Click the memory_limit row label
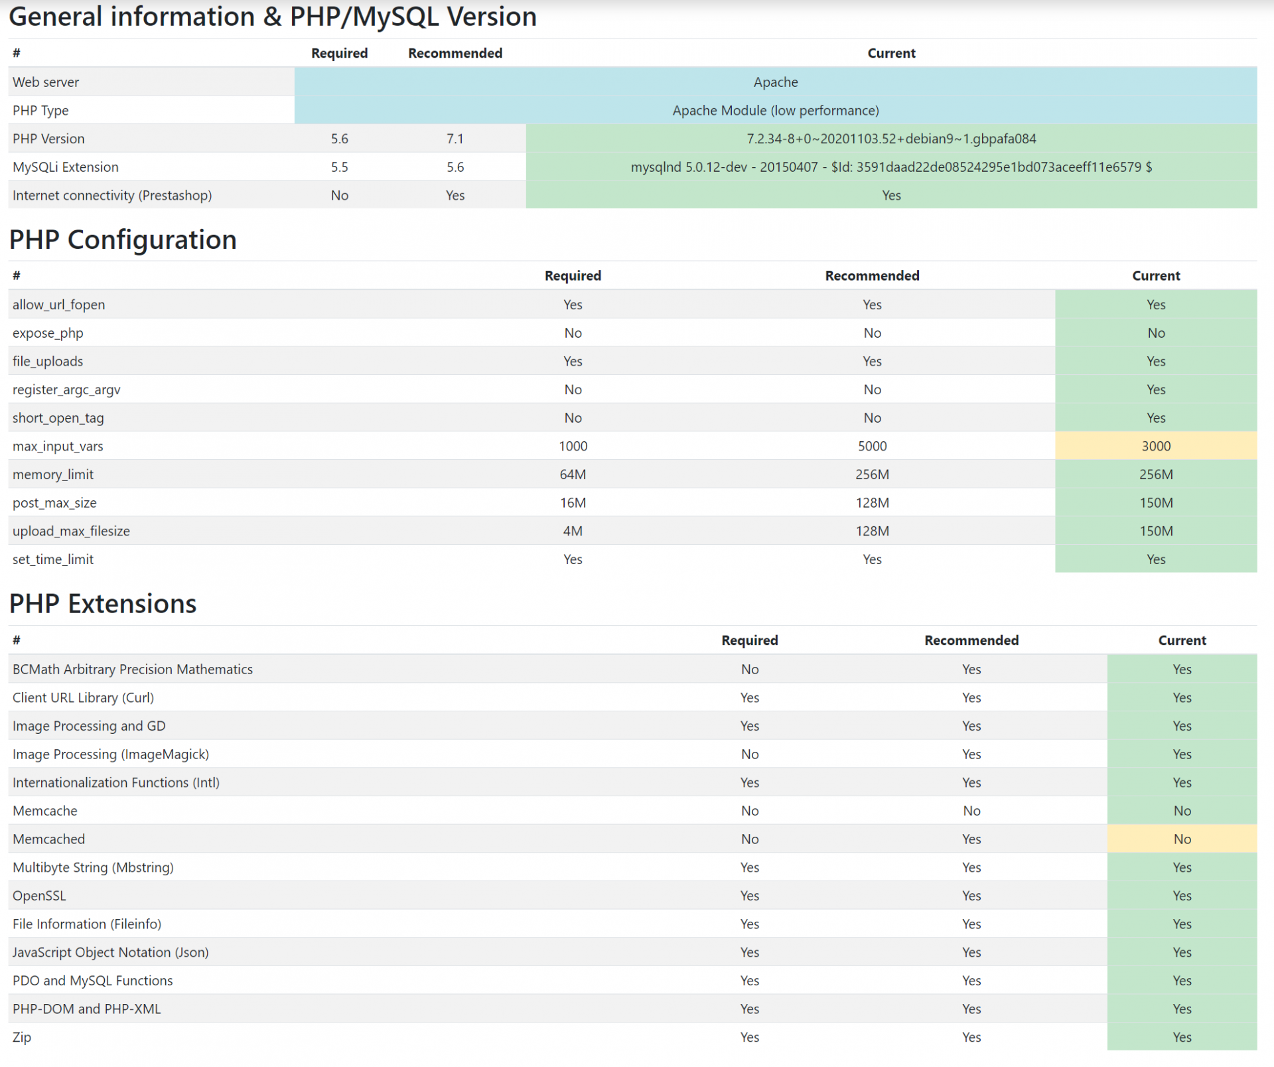The height and width of the screenshot is (1067, 1274). pyautogui.click(x=53, y=474)
